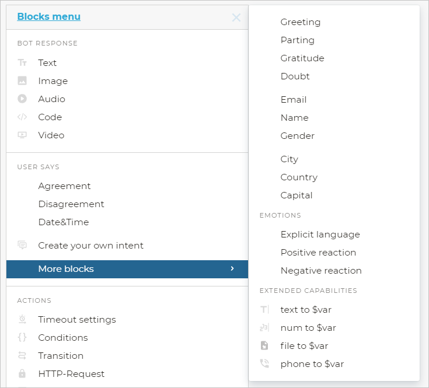Select the HTTP-Request lock icon
Viewport: 429px width, 388px height.
point(22,374)
